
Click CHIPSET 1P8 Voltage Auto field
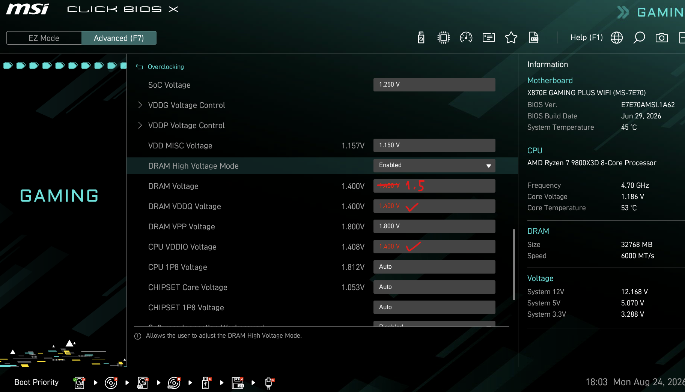click(434, 307)
